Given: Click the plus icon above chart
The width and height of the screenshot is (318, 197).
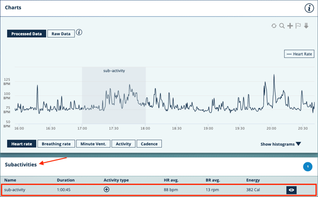Looking at the screenshot, I should 290,26.
